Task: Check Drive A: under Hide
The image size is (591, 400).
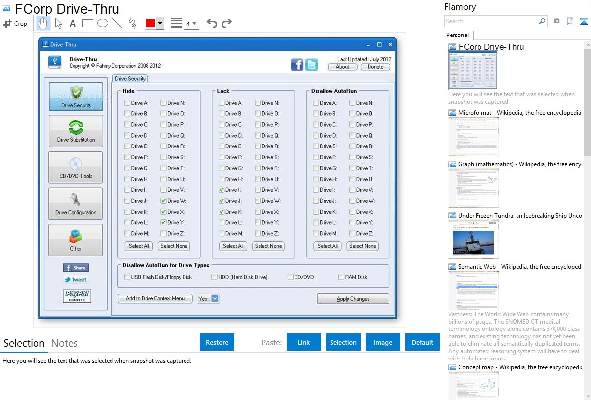Action: (x=127, y=103)
